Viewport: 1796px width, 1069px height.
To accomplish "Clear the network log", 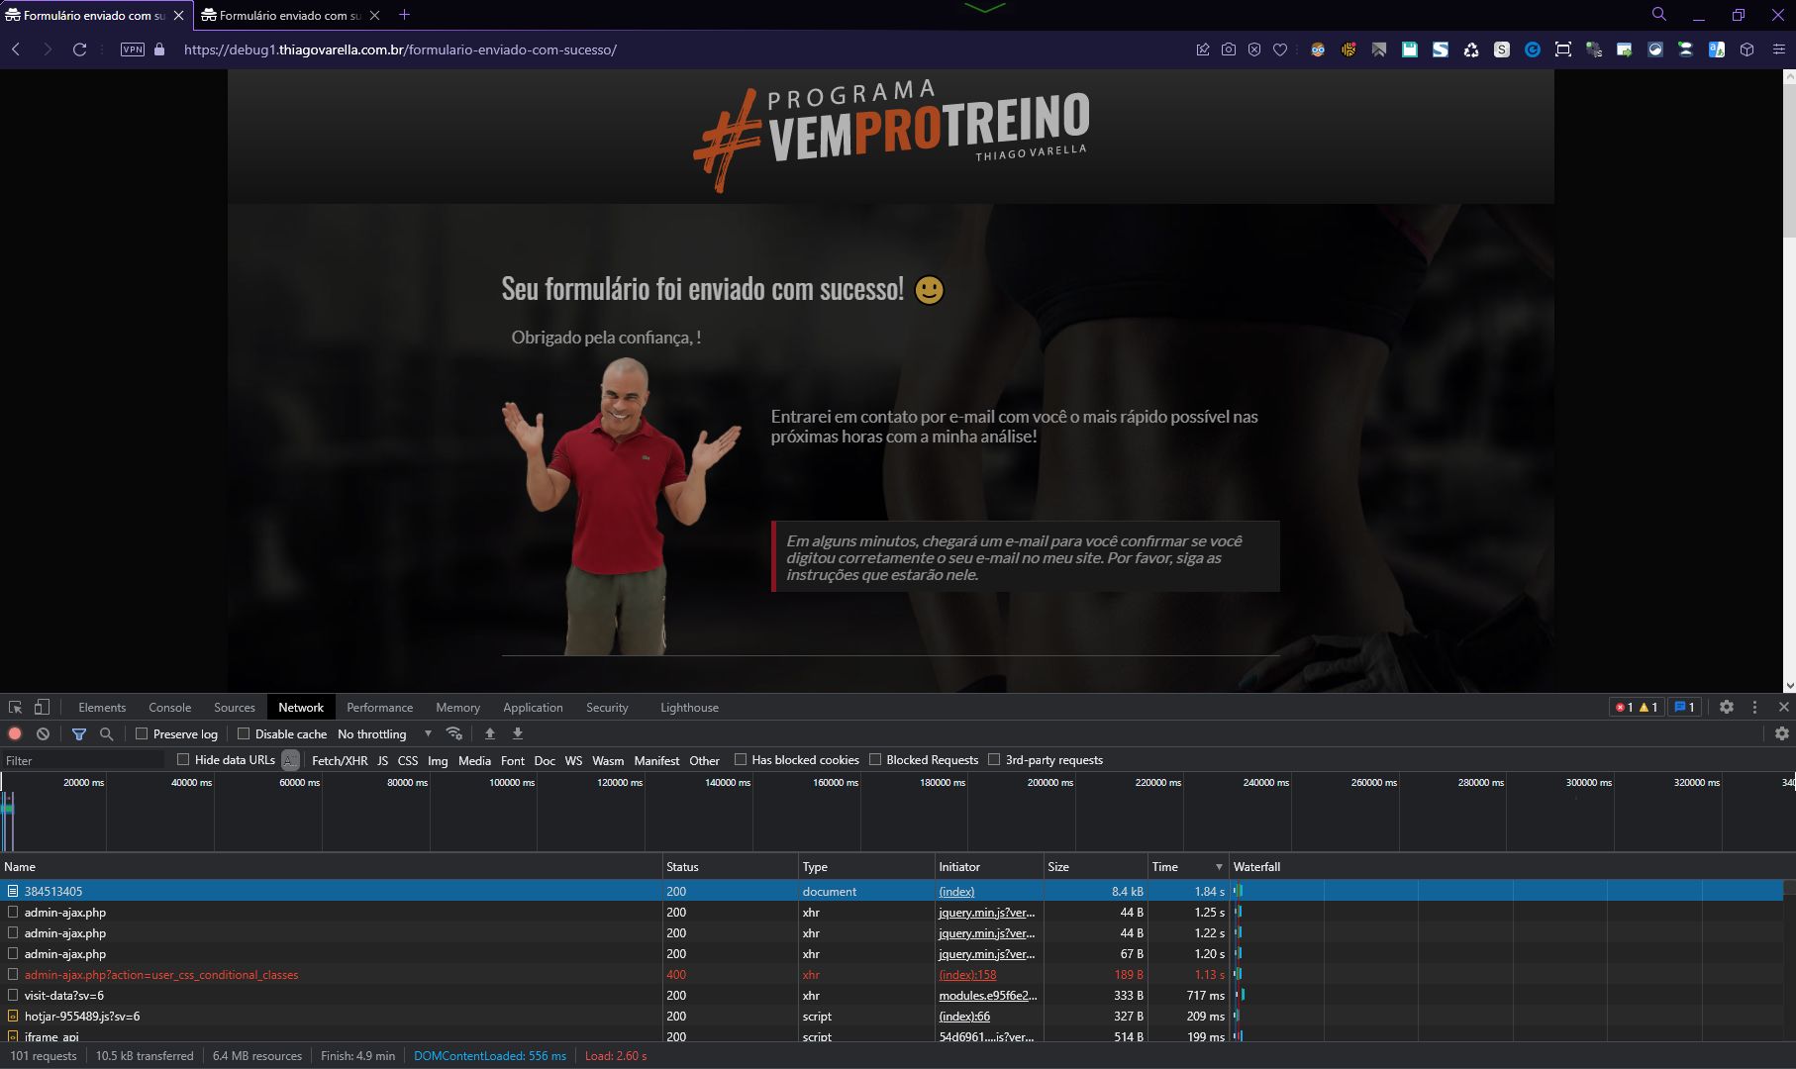I will (43, 734).
